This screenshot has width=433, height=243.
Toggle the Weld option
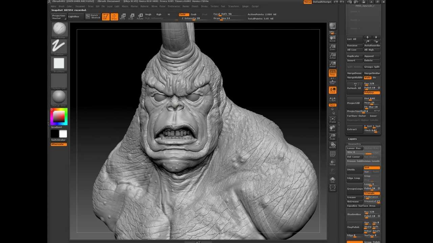point(367,78)
